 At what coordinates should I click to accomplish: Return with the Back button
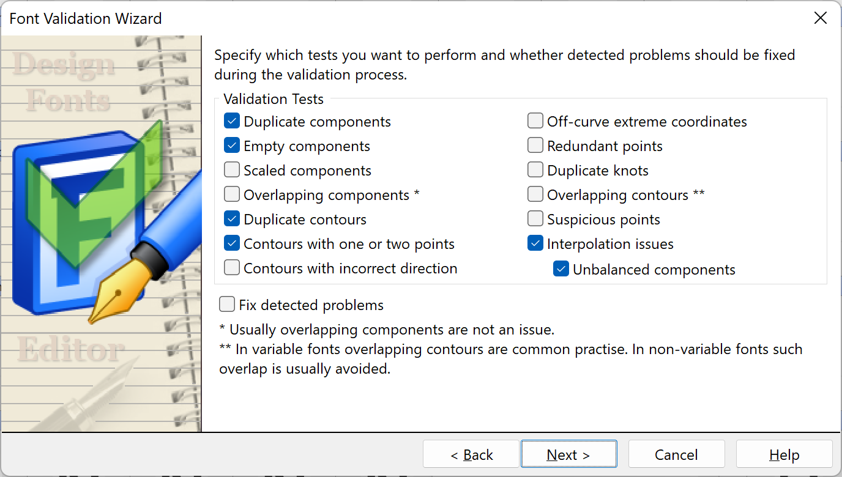471,454
